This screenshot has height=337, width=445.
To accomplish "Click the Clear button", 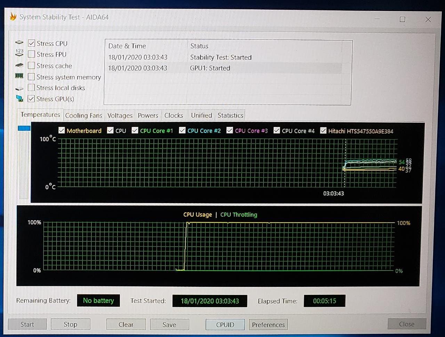I will 126,324.
